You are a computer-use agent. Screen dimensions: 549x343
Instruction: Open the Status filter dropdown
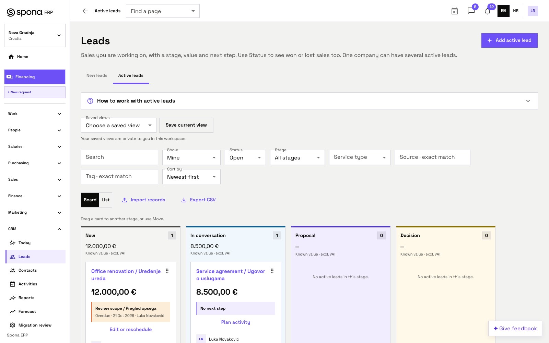click(245, 157)
